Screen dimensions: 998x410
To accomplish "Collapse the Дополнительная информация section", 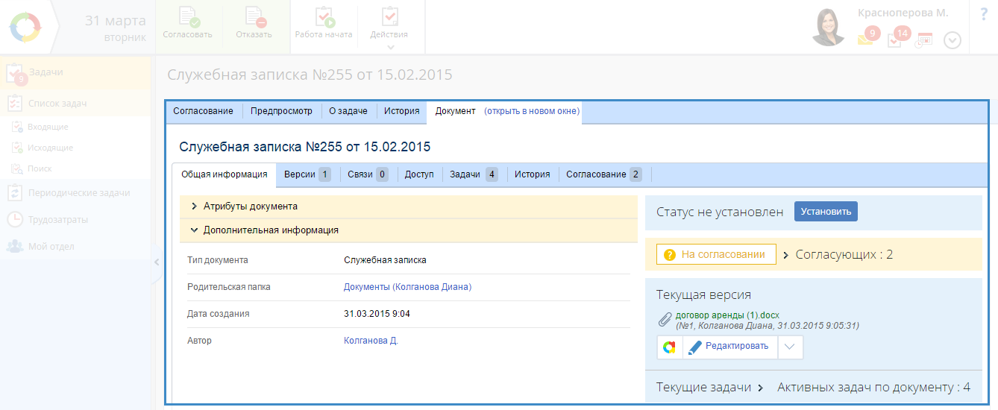I will tap(270, 230).
